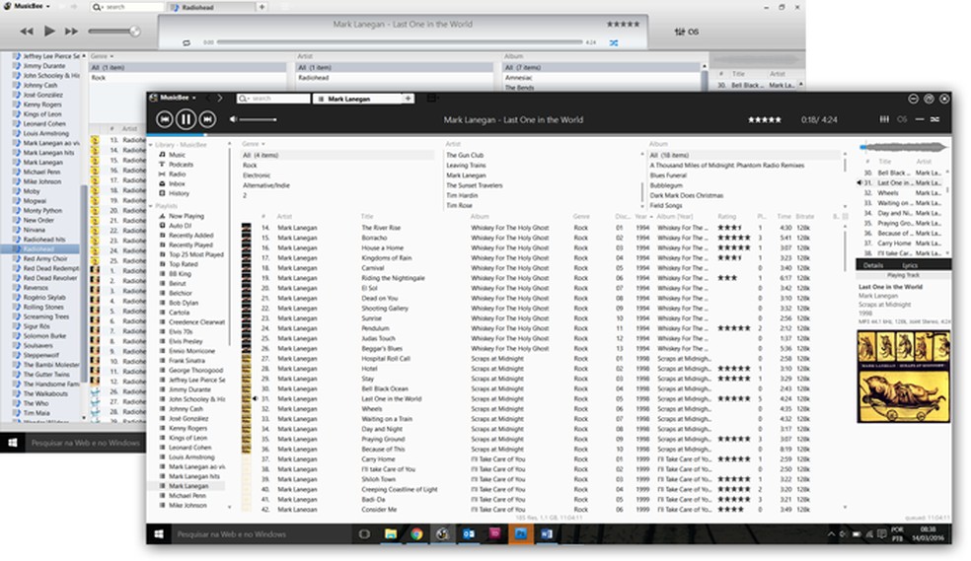This screenshot has width=971, height=561.
Task: Pause playback in the dark MusicBee window
Action: coord(186,118)
